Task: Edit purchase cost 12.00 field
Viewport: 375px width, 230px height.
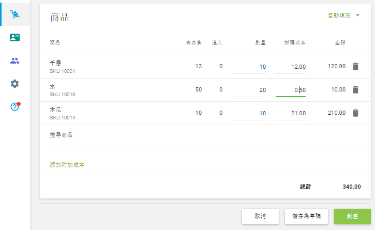Action: (291, 67)
